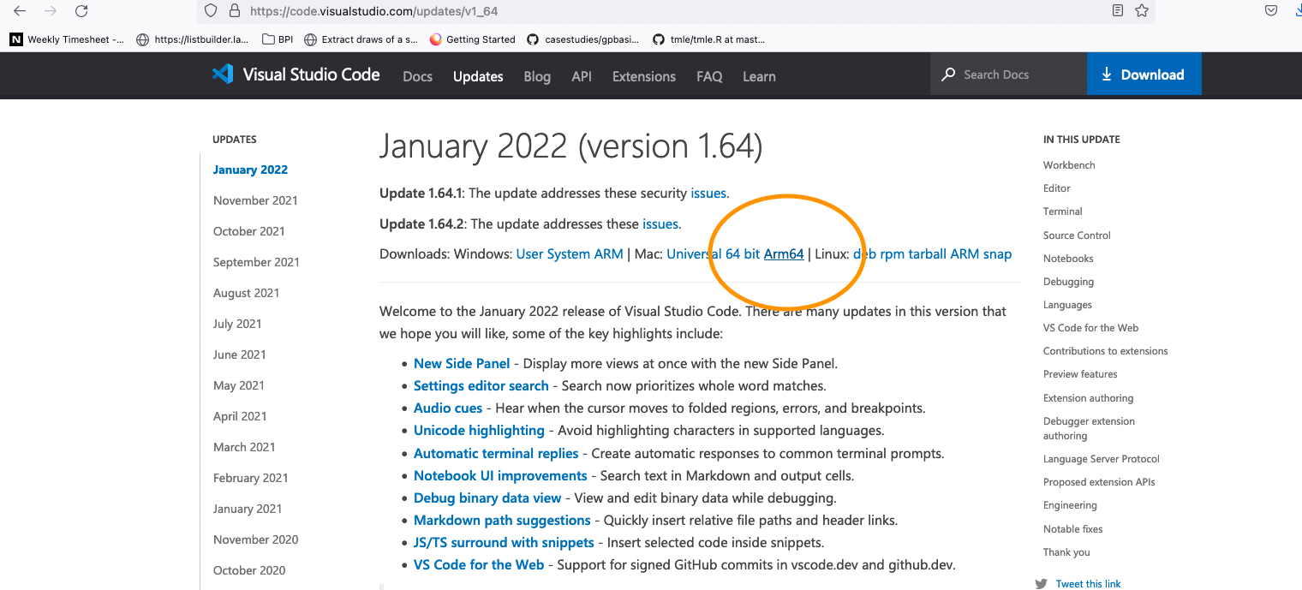Click the magnifier icon in Search Docs
This screenshot has width=1302, height=590.
948,74
